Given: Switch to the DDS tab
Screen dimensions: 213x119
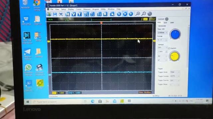Looking at the screenshot, I should 165,23.
